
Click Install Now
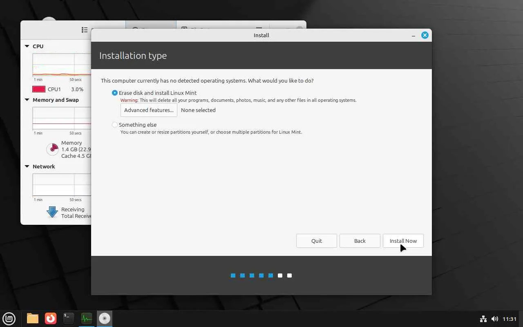403,241
